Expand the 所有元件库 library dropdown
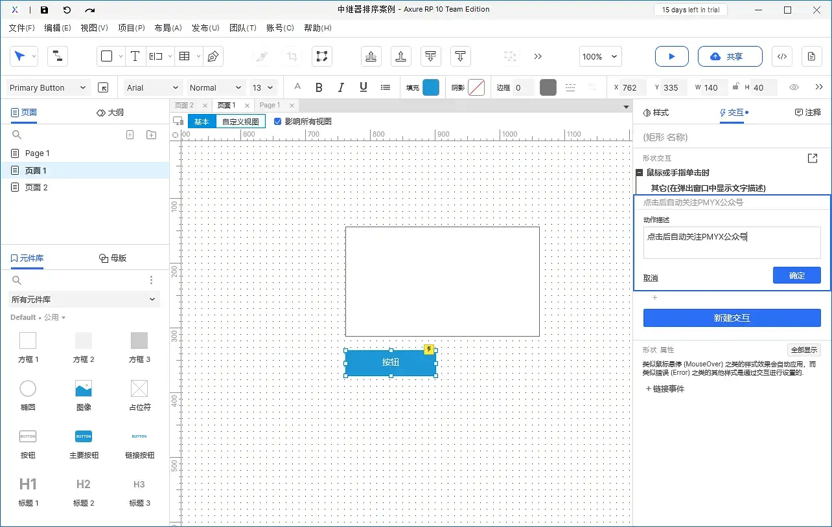Screen dimensions: 832x527 tap(85, 299)
